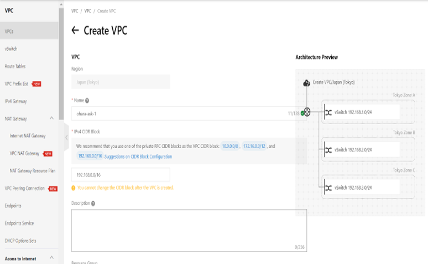
Task: Collapse the NAT Gateway sidebar section
Action: click(51, 118)
